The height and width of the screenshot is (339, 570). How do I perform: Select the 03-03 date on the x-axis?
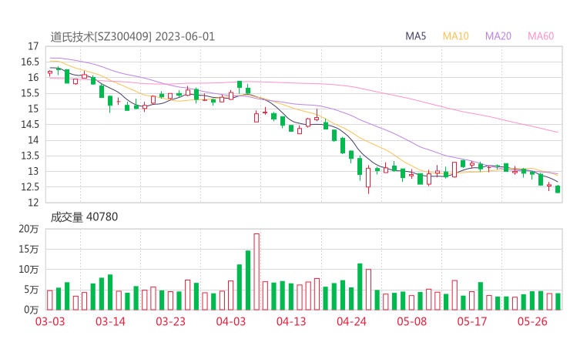pos(50,322)
